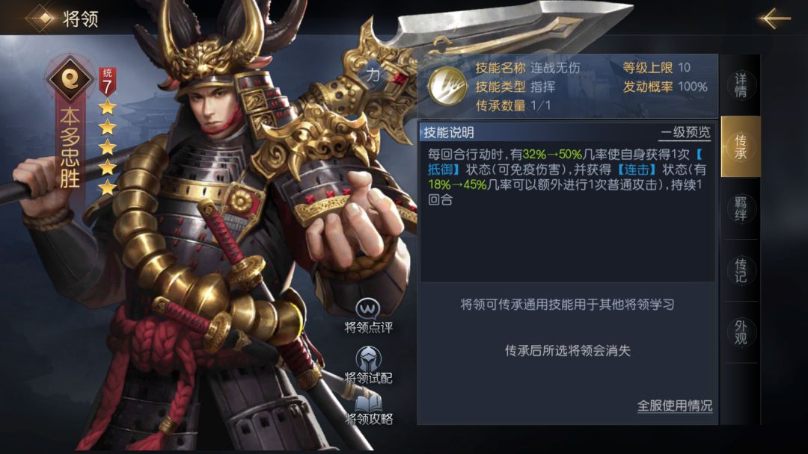Toggle the 一级预览 skill preview link
This screenshot has width=808, height=454.
click(x=685, y=133)
